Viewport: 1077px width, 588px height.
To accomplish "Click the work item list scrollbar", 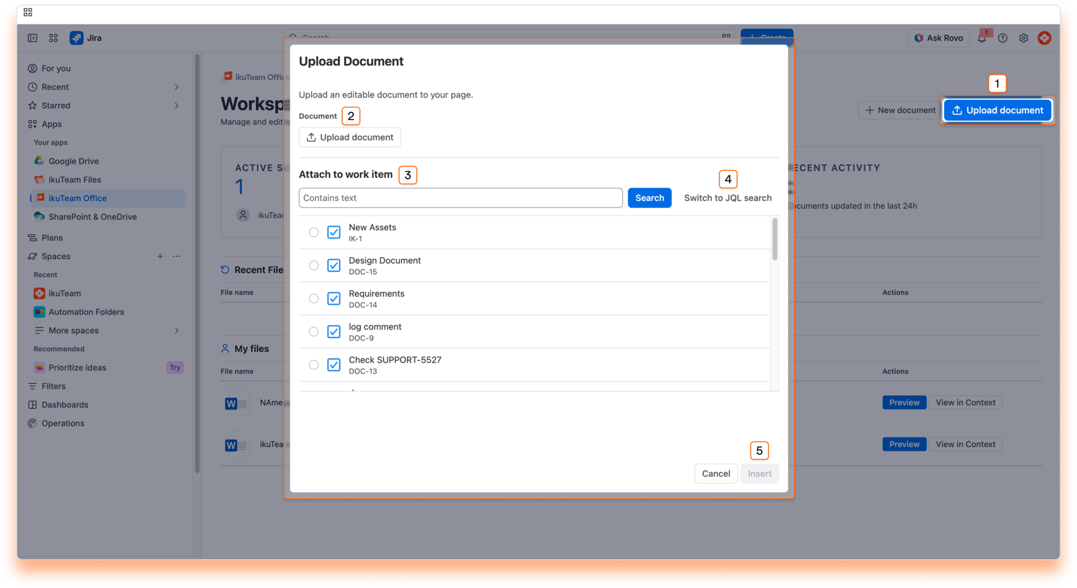I will (x=774, y=239).
